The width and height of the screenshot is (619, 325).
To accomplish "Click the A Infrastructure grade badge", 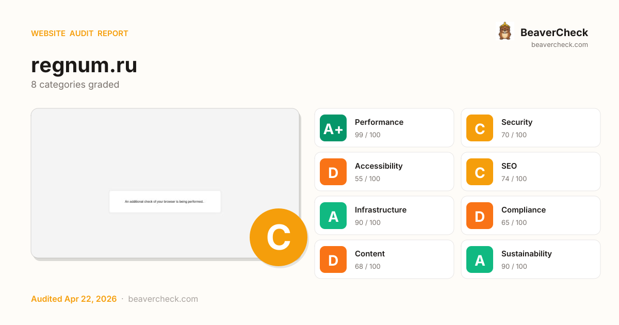I will click(333, 216).
